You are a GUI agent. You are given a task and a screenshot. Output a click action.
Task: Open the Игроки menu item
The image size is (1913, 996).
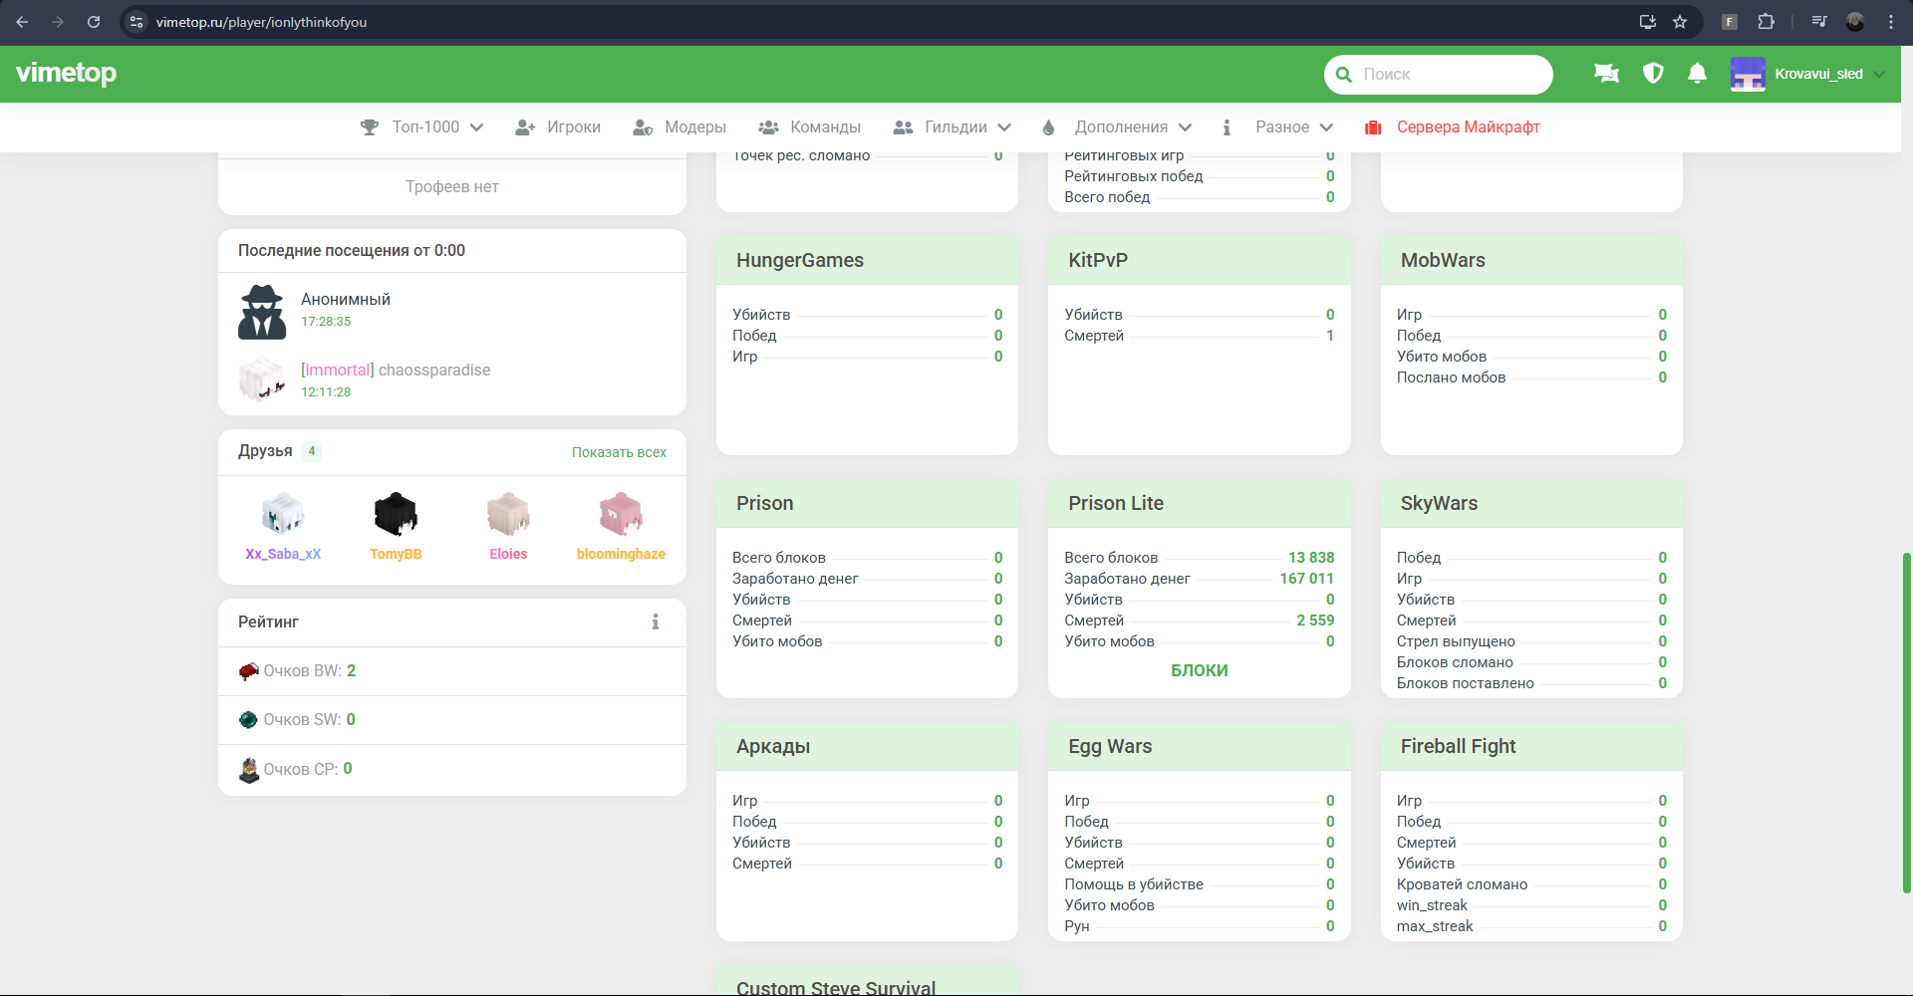573,127
